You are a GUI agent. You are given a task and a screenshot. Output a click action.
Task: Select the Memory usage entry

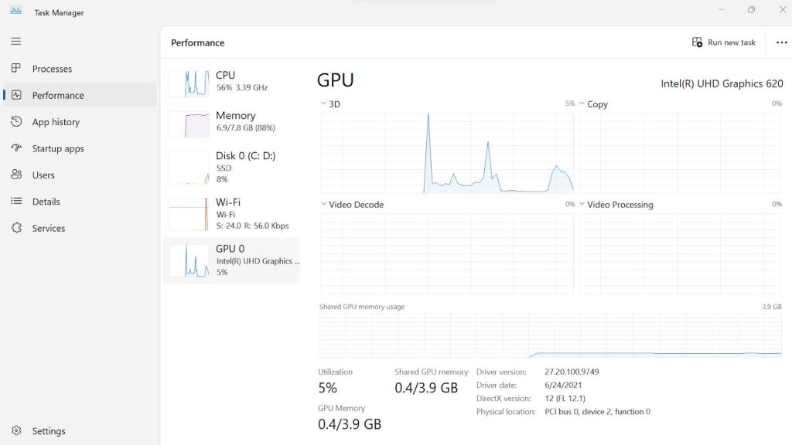(x=232, y=124)
